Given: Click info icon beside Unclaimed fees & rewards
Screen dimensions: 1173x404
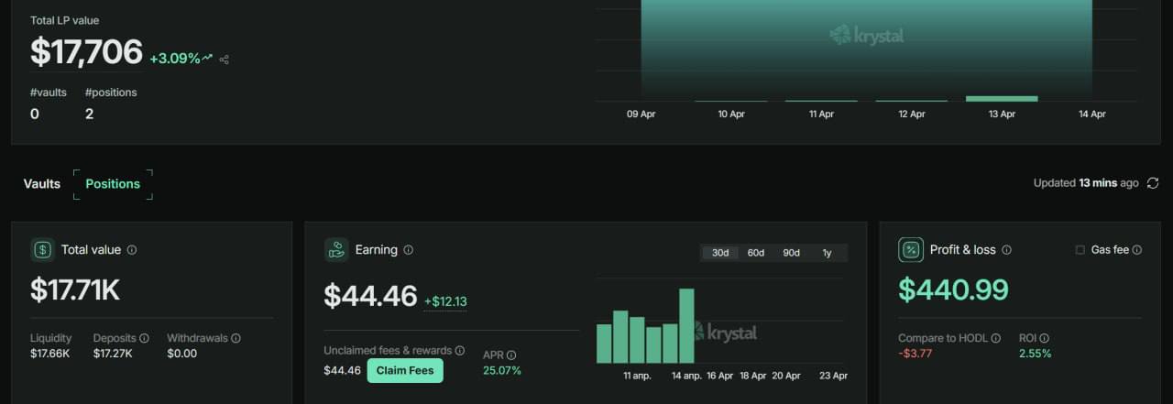Looking at the screenshot, I should (460, 351).
